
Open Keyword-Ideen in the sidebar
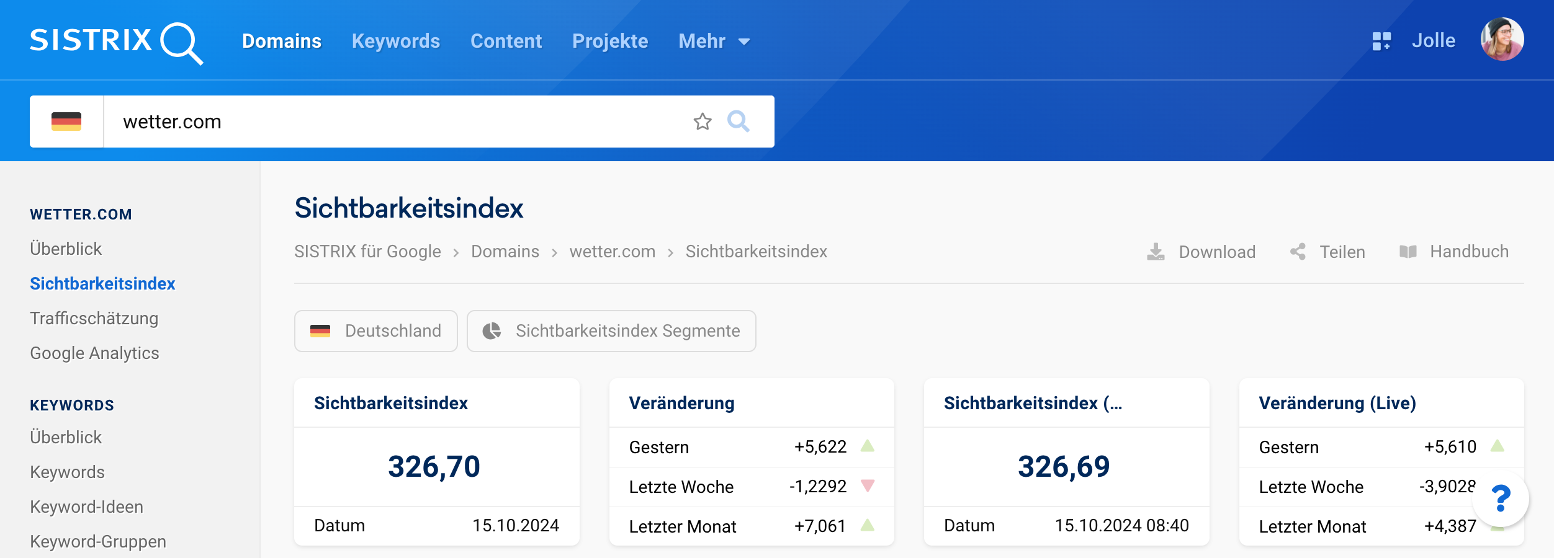86,507
